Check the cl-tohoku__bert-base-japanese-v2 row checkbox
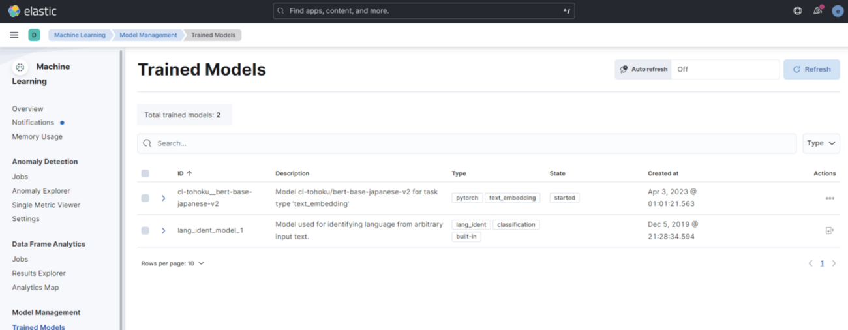Image resolution: width=848 pixels, height=330 pixels. (x=145, y=198)
